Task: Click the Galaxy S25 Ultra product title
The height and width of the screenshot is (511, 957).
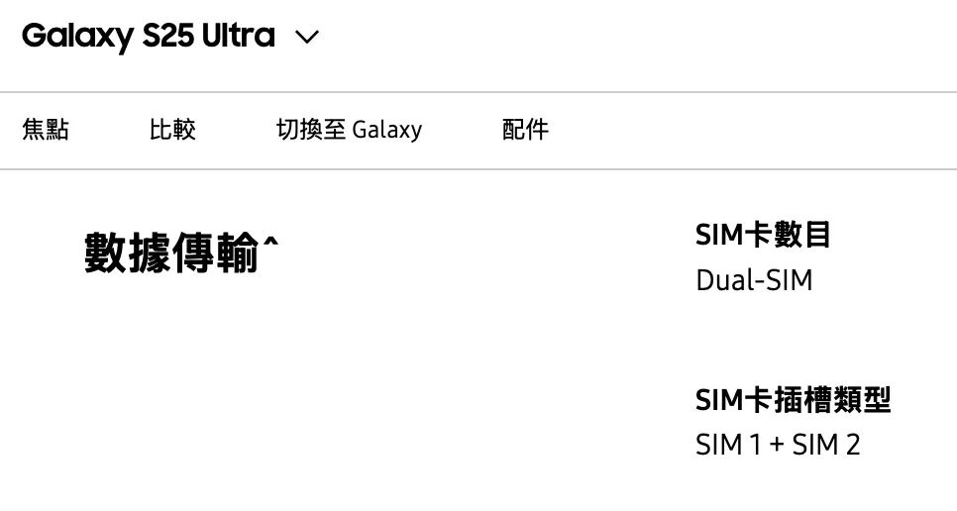Action: pyautogui.click(x=148, y=37)
